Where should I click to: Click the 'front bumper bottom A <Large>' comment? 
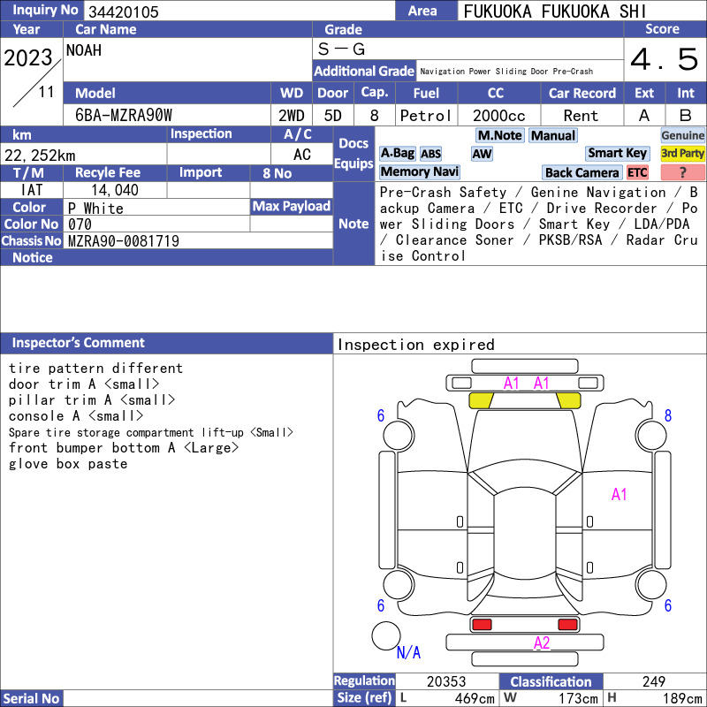[x=124, y=448]
